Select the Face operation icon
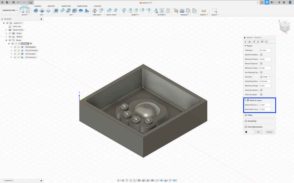Image resolution: width=294 pixels, height=183 pixels. tap(48, 11)
